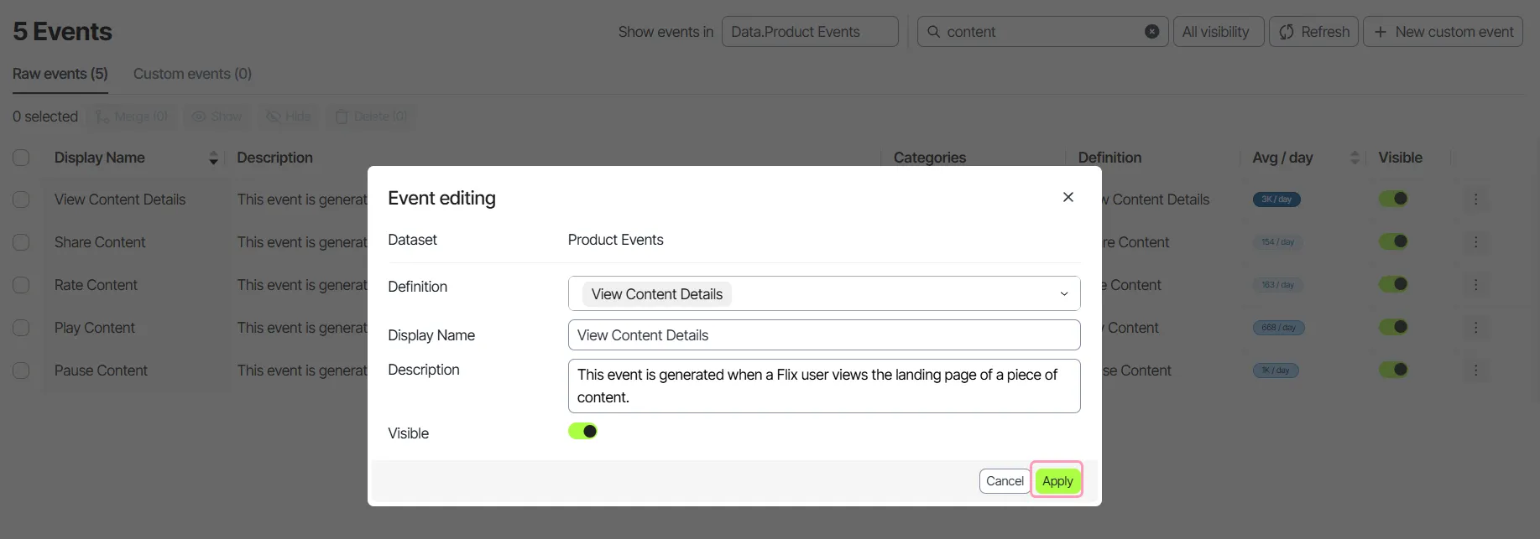Screen dimensions: 1540x539
Task: Check the select-all events checkbox
Action: (21, 158)
